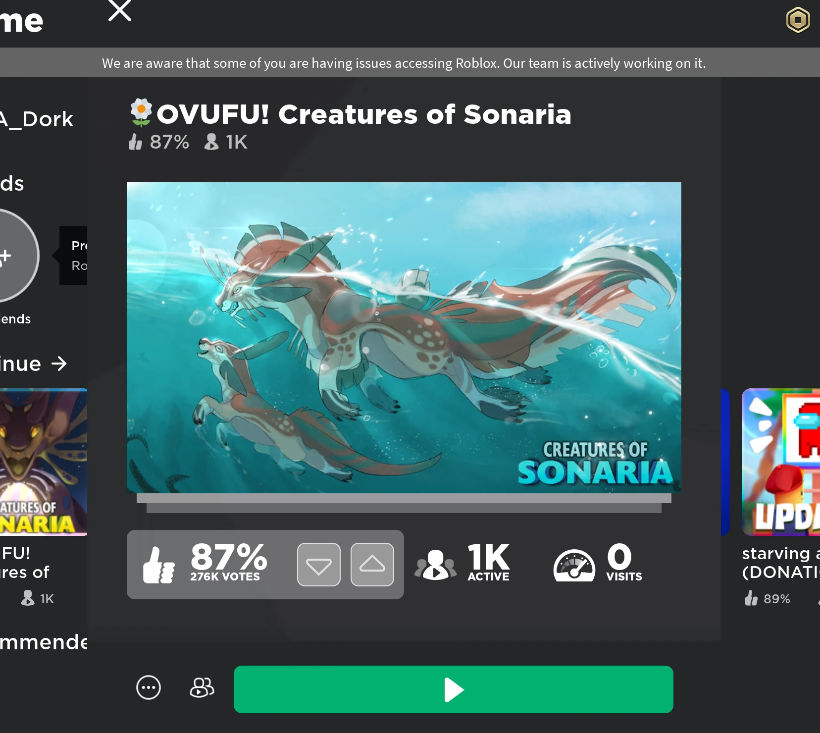820x733 pixels.
Task: Toggle the like percentage vote panel
Action: coord(228,565)
